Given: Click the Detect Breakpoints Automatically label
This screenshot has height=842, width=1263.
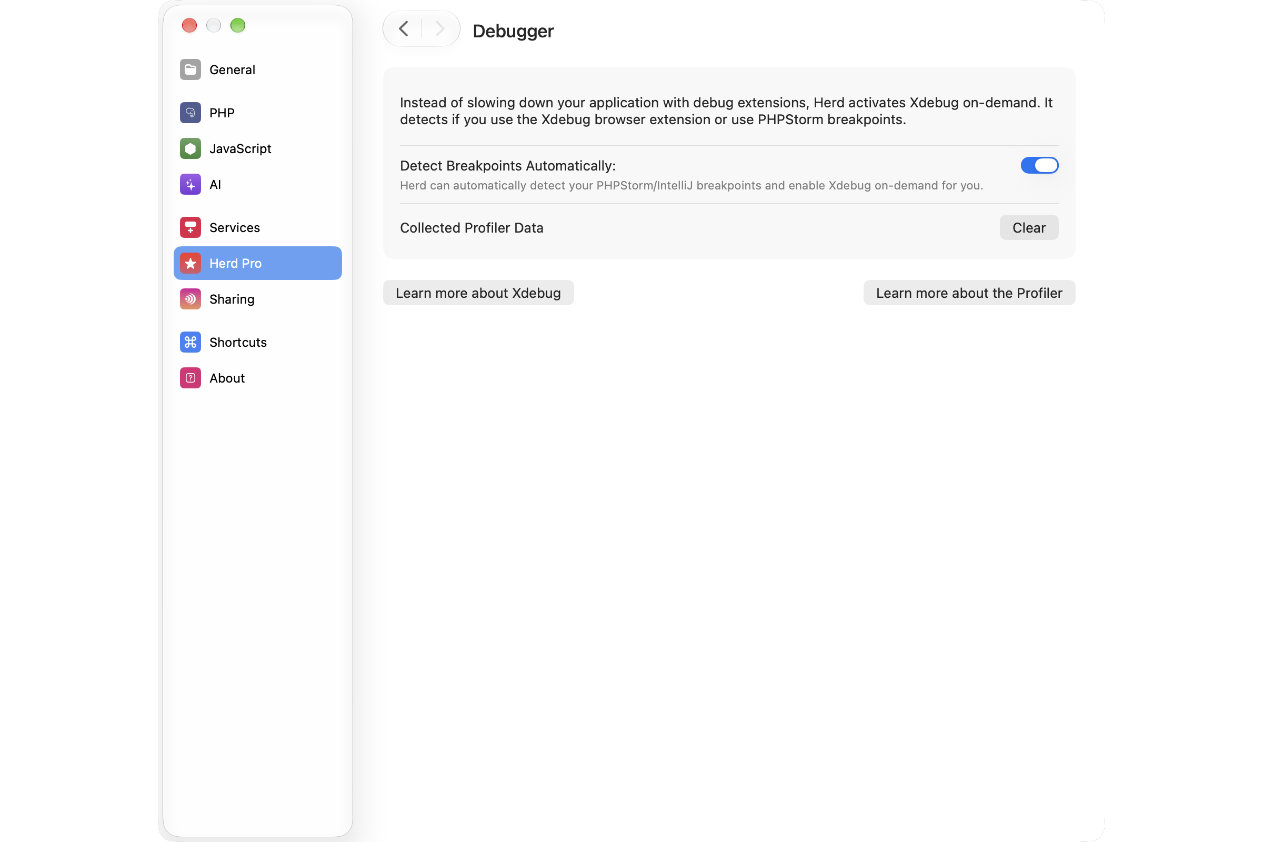Looking at the screenshot, I should [x=507, y=166].
